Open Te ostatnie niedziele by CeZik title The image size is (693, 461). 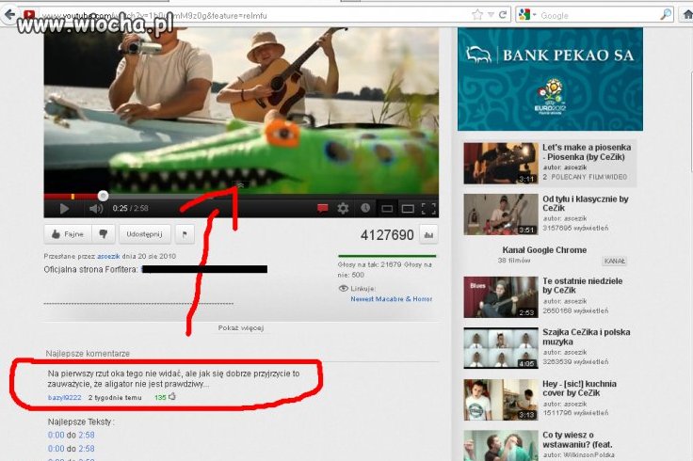point(583,286)
